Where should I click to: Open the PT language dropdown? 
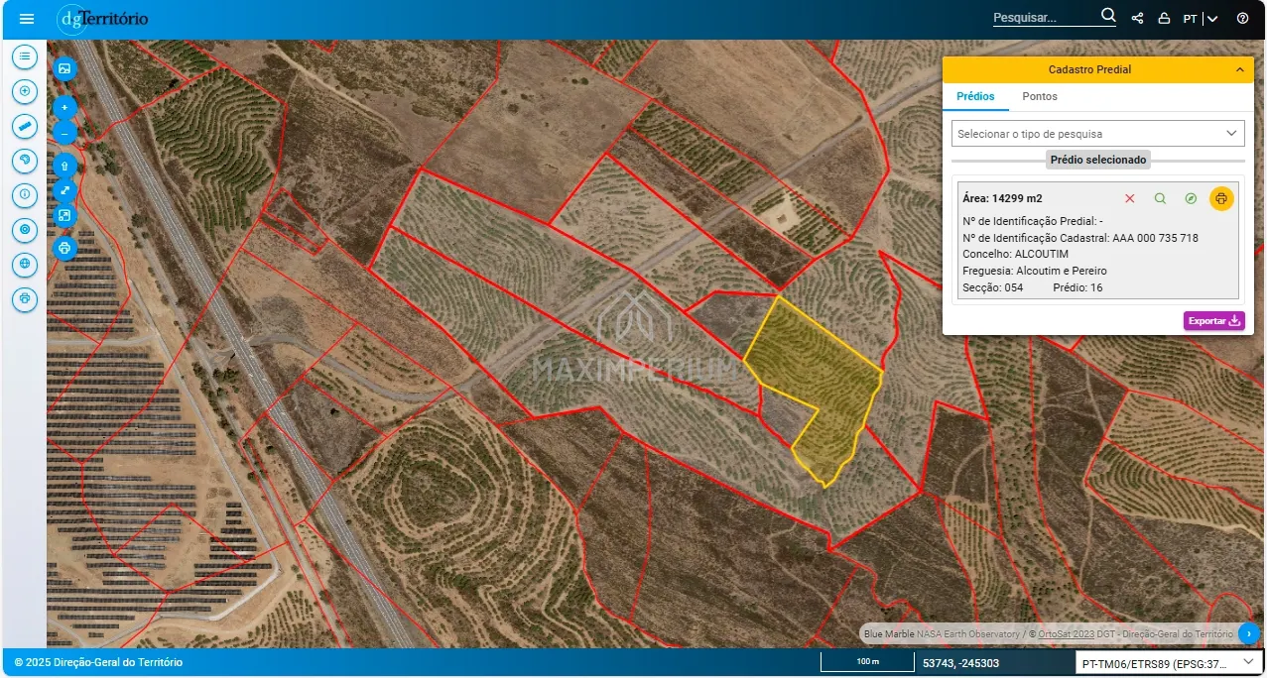tap(1201, 19)
